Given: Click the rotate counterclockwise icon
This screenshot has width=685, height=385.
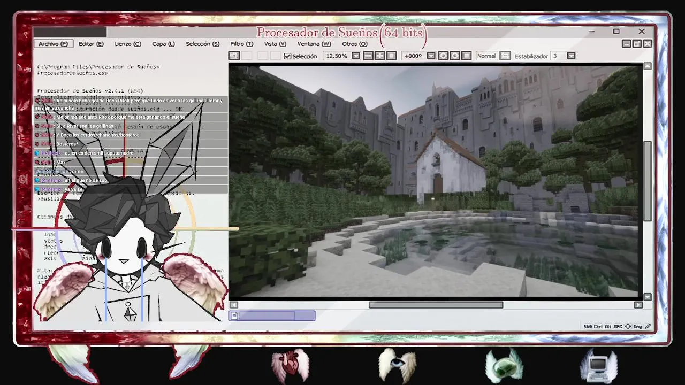Looking at the screenshot, I should tap(443, 56).
